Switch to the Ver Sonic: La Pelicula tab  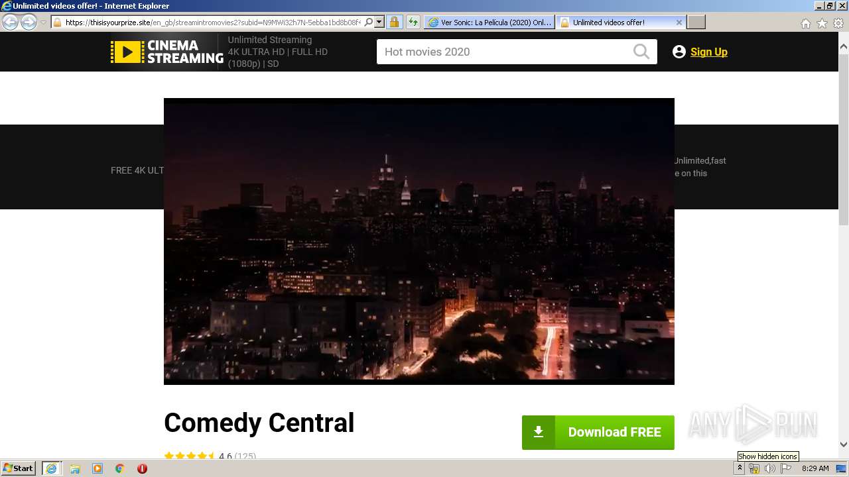tap(490, 22)
